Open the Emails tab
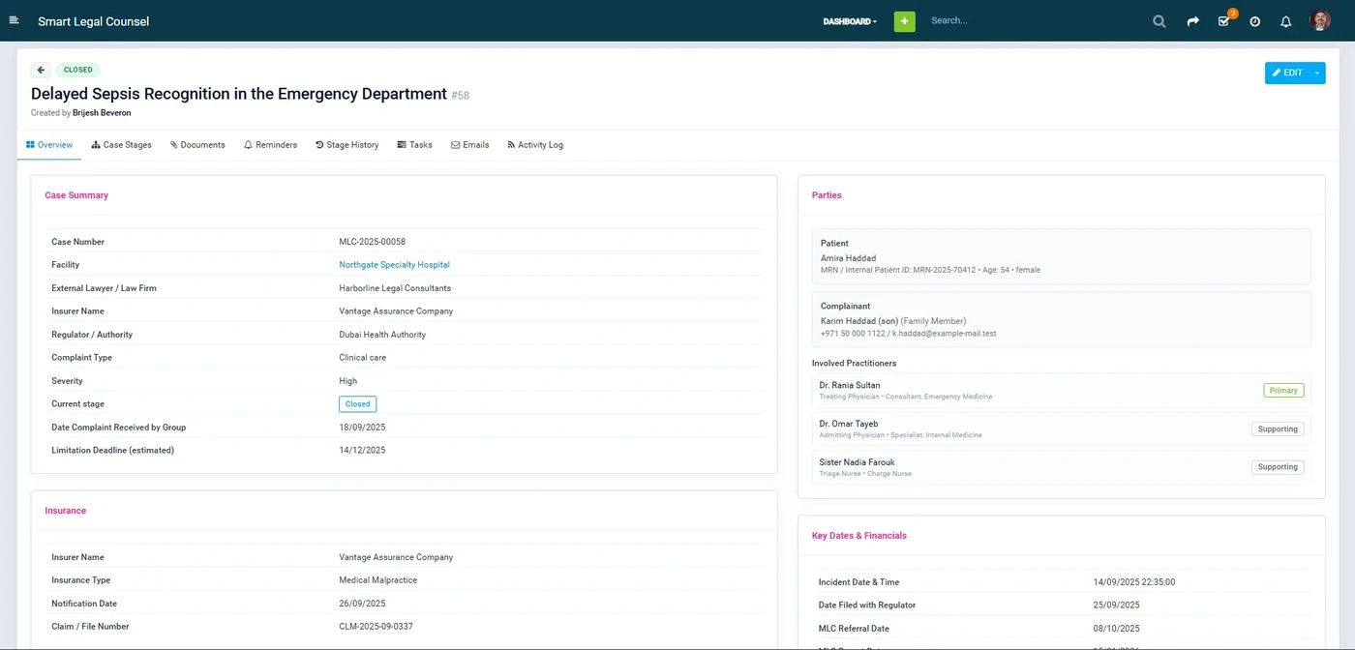Image resolution: width=1355 pixels, height=650 pixels. tap(469, 145)
